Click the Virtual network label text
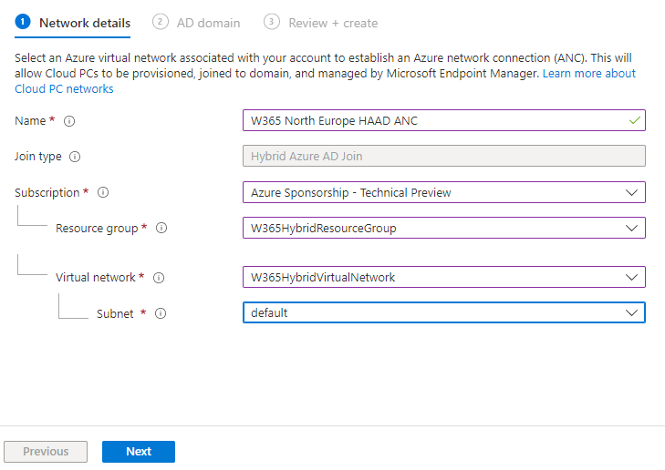The height and width of the screenshot is (470, 665). click(96, 277)
